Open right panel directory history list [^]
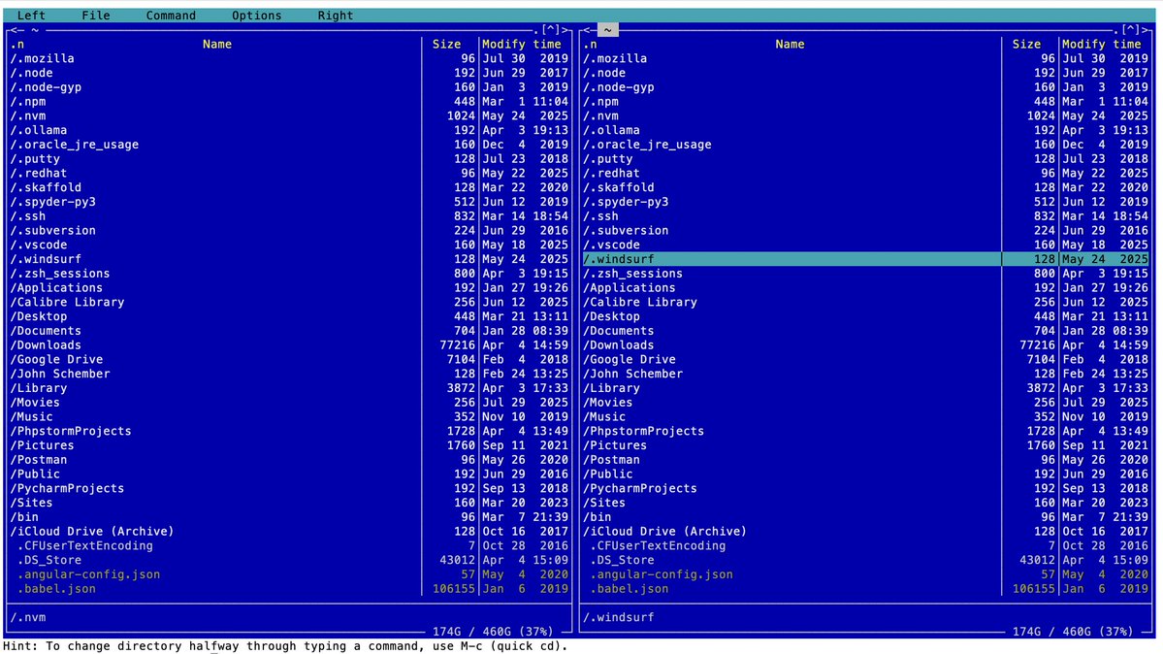 click(1130, 30)
